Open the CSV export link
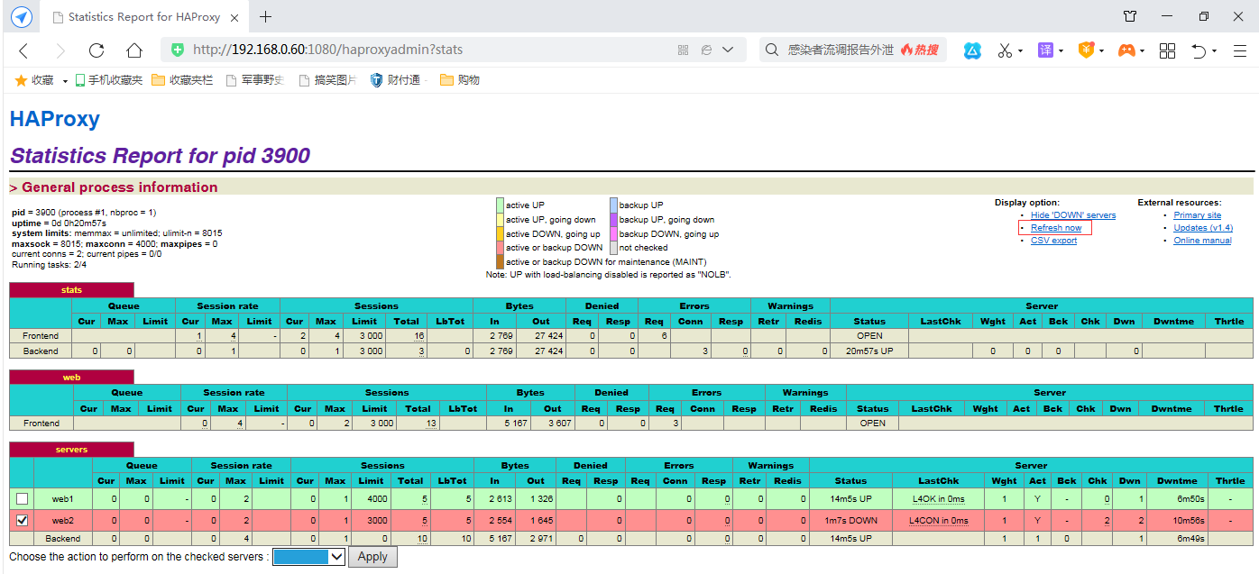 click(x=1053, y=241)
